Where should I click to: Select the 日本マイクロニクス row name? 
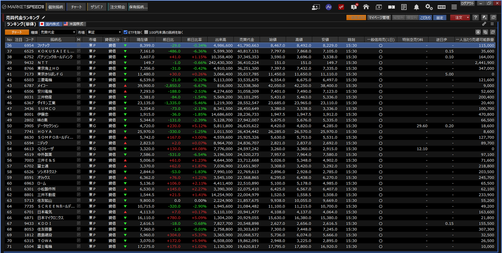[50, 218]
